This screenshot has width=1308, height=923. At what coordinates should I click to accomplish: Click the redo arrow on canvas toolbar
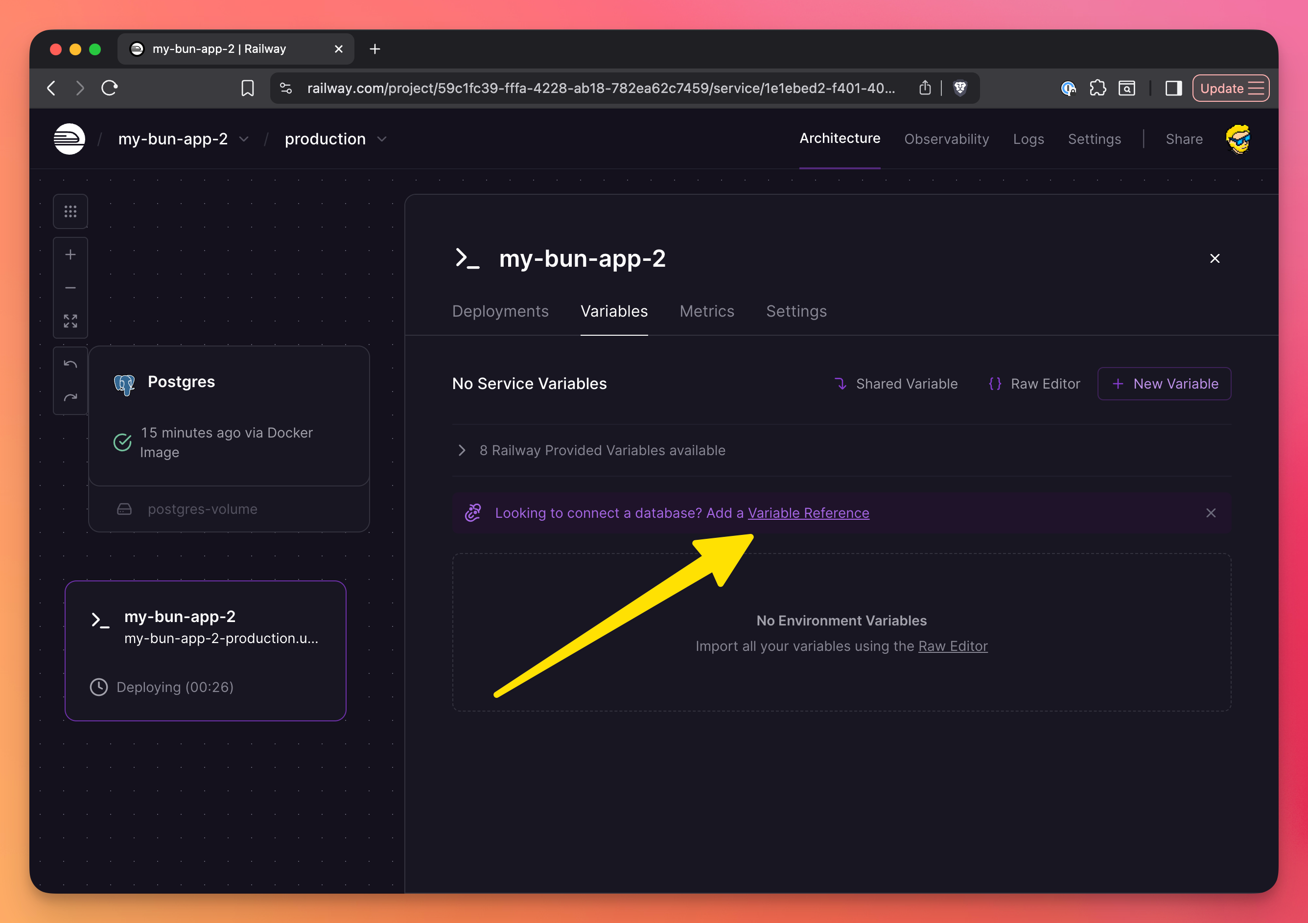[70, 397]
